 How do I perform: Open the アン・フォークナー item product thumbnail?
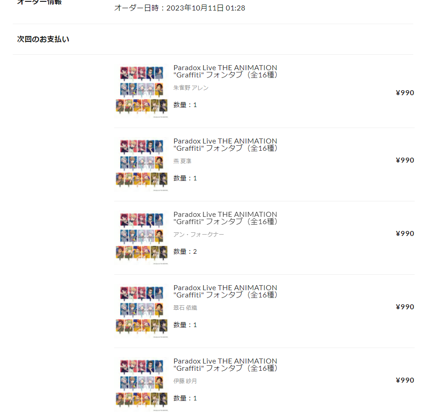click(142, 238)
